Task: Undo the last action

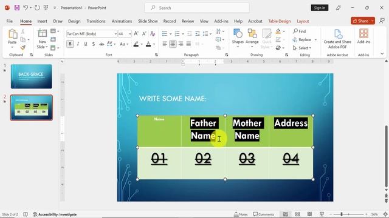Action: [x=26, y=8]
